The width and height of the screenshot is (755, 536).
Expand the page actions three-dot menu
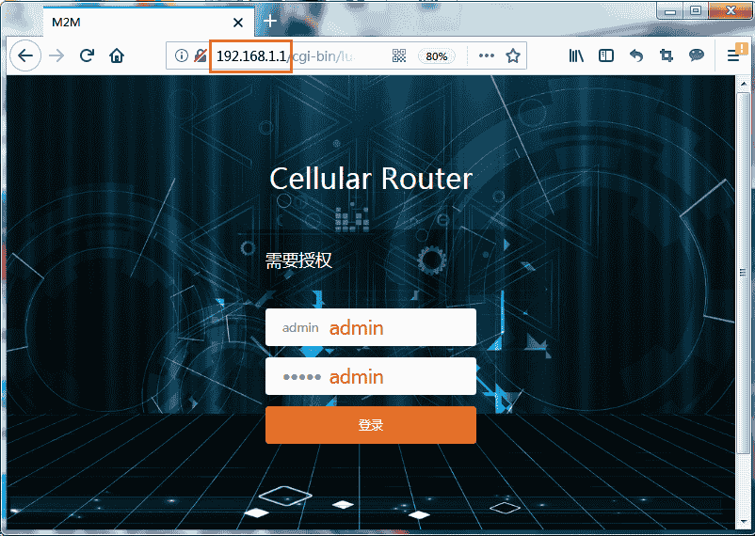point(486,55)
